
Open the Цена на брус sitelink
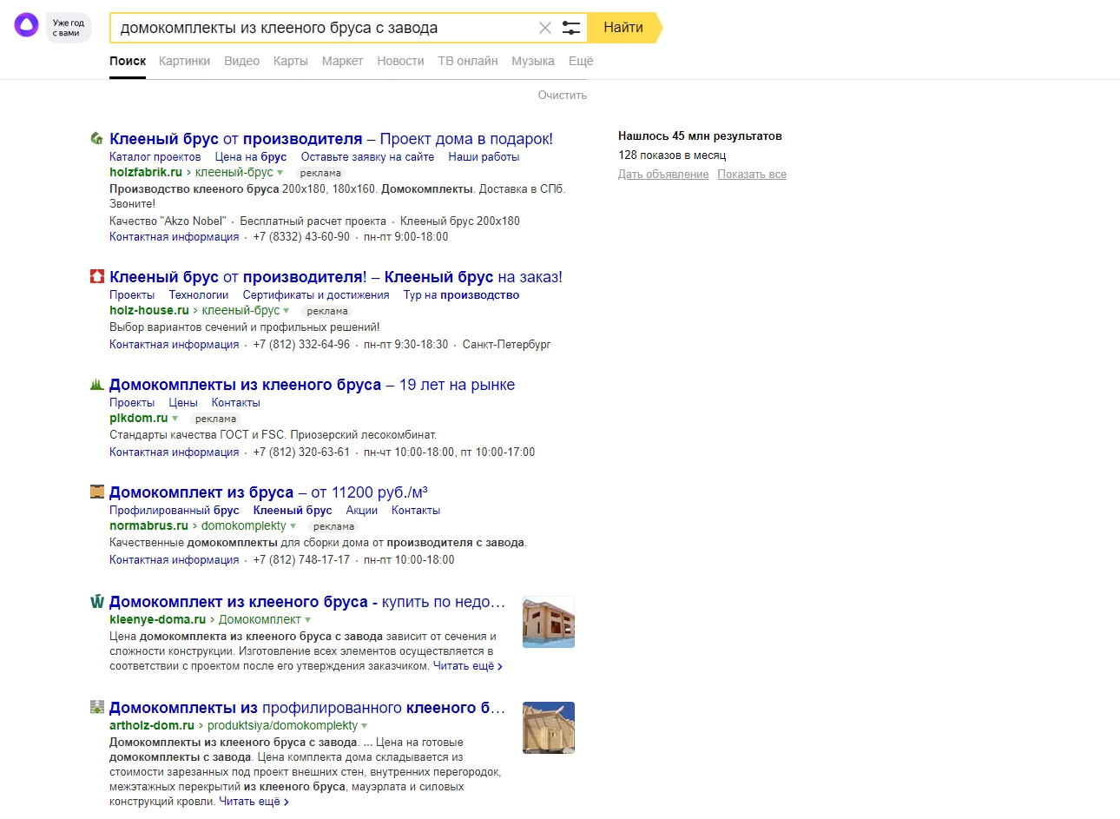(251, 157)
